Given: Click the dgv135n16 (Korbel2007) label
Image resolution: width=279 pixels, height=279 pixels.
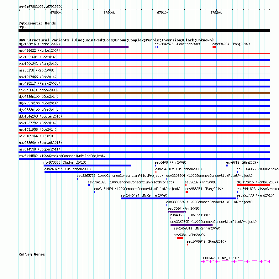Looking at the screenshot, I should click(257, 182).
